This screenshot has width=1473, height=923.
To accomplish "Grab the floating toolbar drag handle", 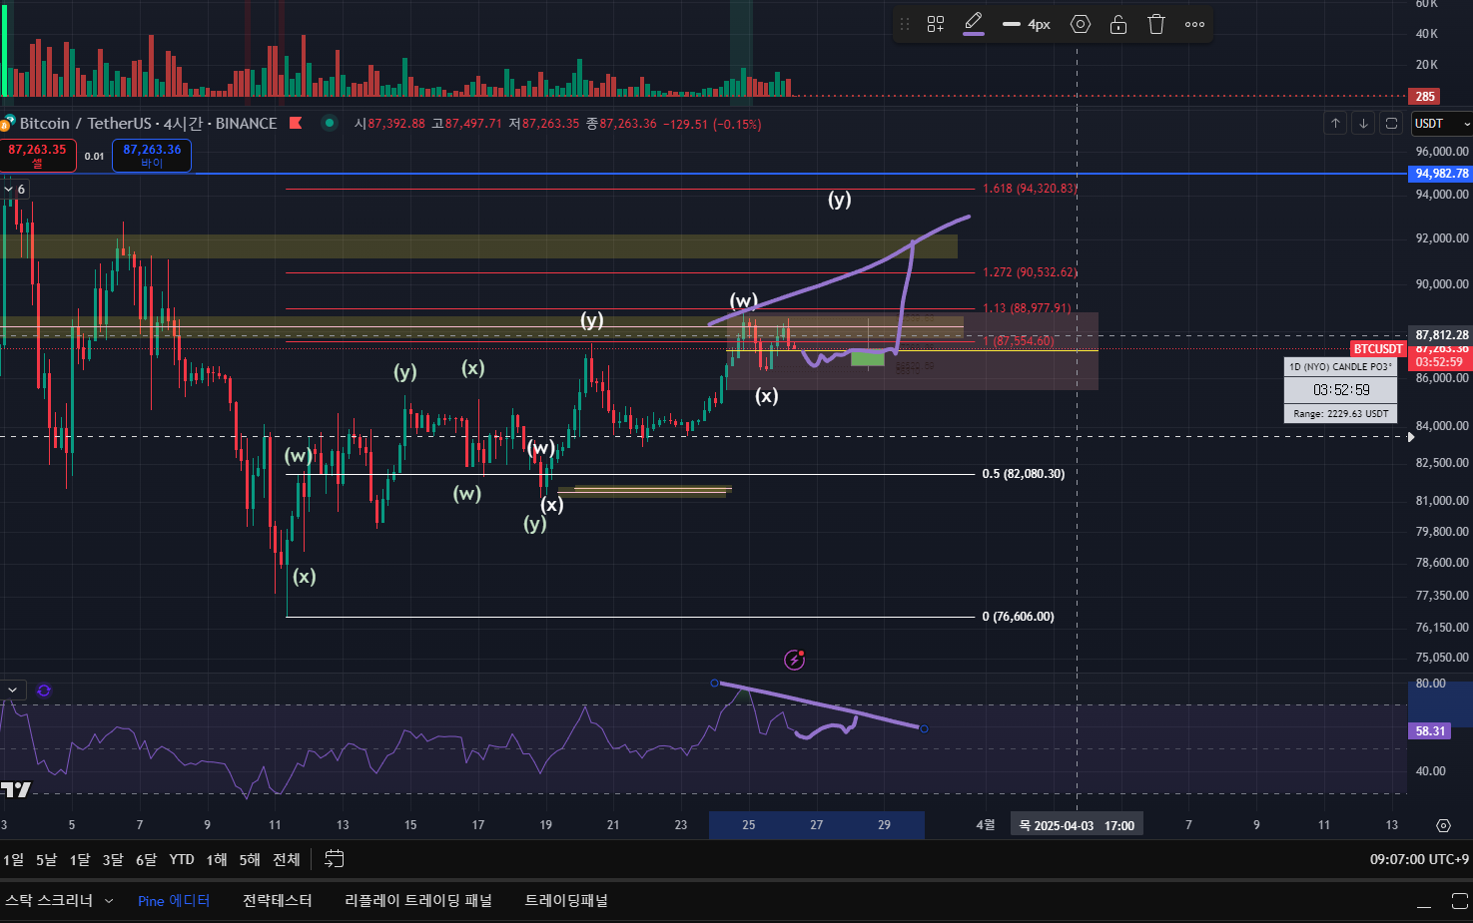I will click(905, 24).
